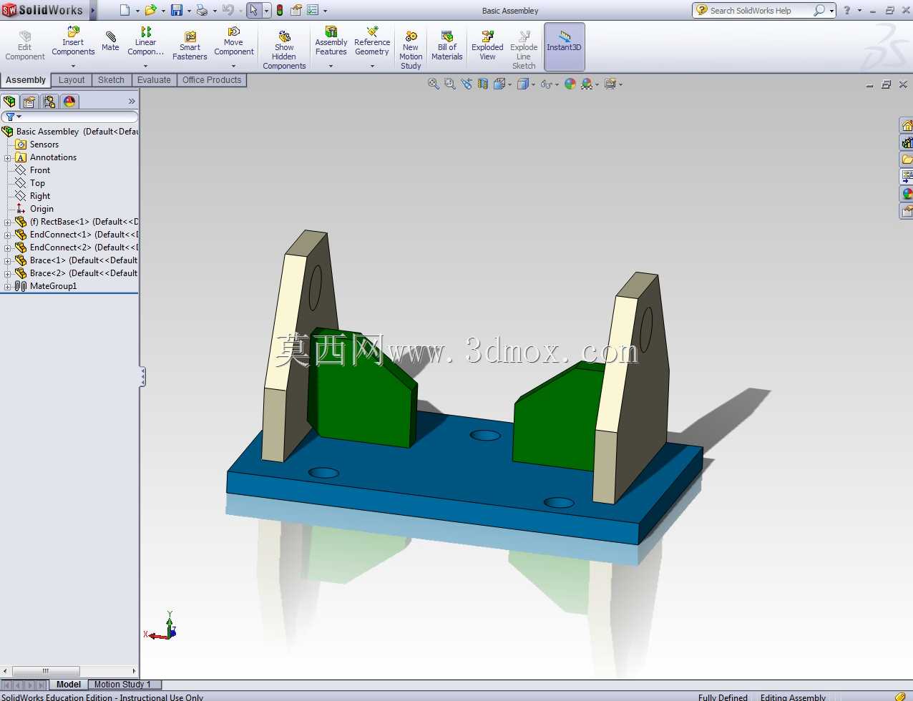This screenshot has height=701, width=913.
Task: Open Reference Geometry
Action: [x=372, y=41]
